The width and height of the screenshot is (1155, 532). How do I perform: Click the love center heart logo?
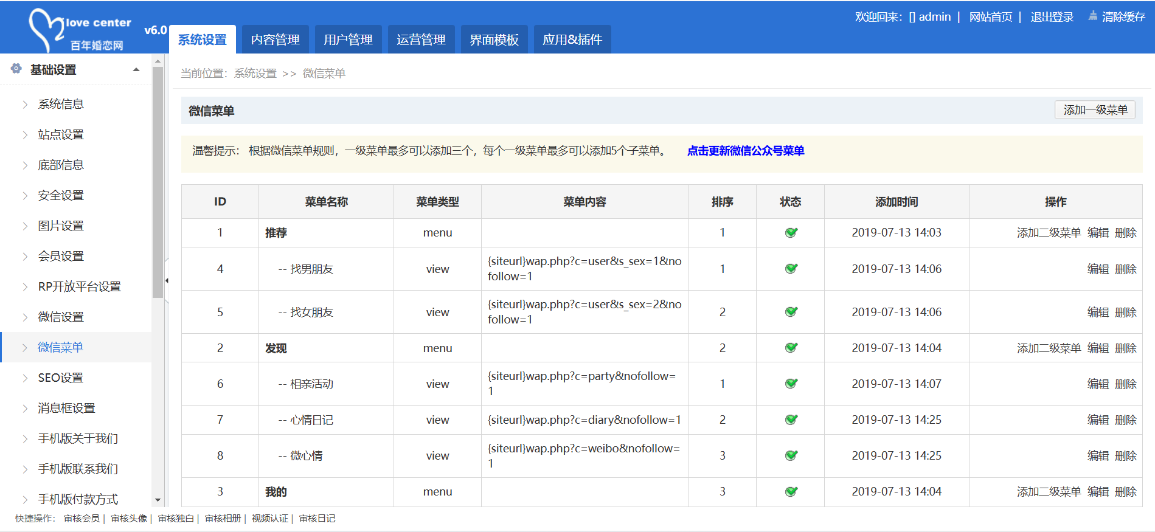(x=46, y=29)
